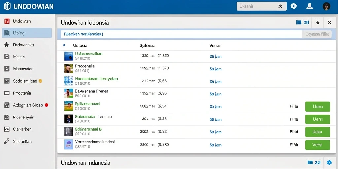Click plus icon next to Ustouia header
The height and width of the screenshot is (169, 338).
pyautogui.click(x=64, y=45)
